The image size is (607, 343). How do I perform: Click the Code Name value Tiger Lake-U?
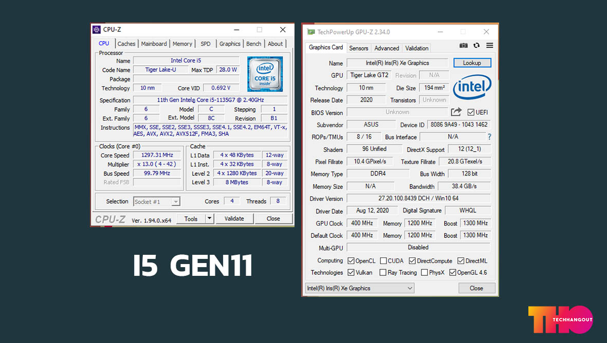(161, 70)
